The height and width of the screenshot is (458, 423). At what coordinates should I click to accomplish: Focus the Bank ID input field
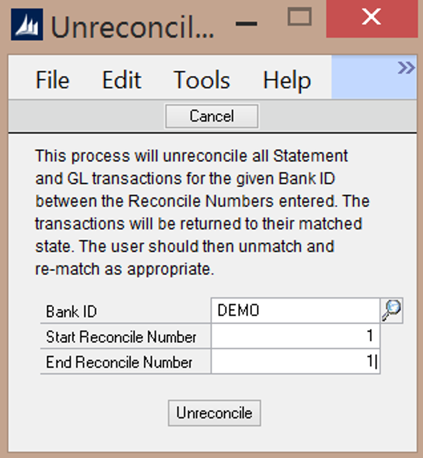(296, 312)
